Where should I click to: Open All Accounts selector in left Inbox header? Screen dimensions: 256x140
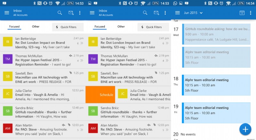coord(20,15)
